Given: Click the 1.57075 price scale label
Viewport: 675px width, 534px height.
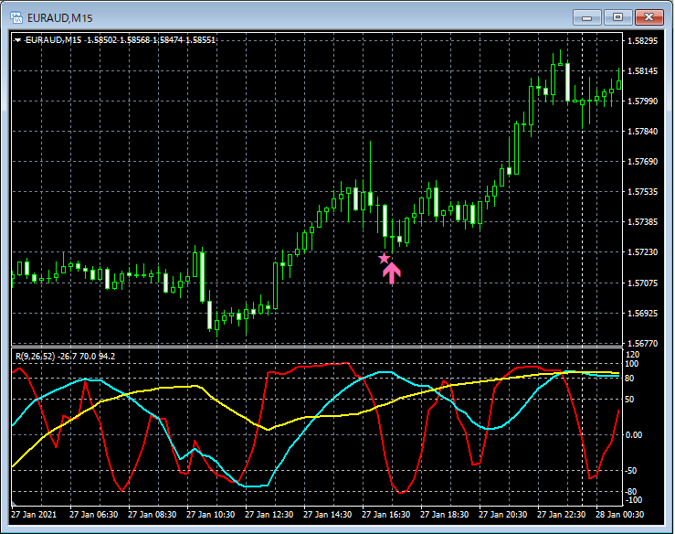Looking at the screenshot, I should click(x=643, y=283).
